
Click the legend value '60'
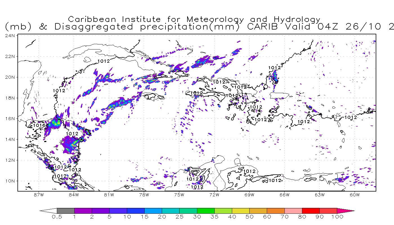pyautogui.click(x=267, y=217)
